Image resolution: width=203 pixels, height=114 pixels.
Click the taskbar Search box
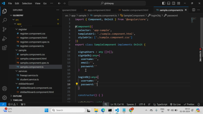68,110
